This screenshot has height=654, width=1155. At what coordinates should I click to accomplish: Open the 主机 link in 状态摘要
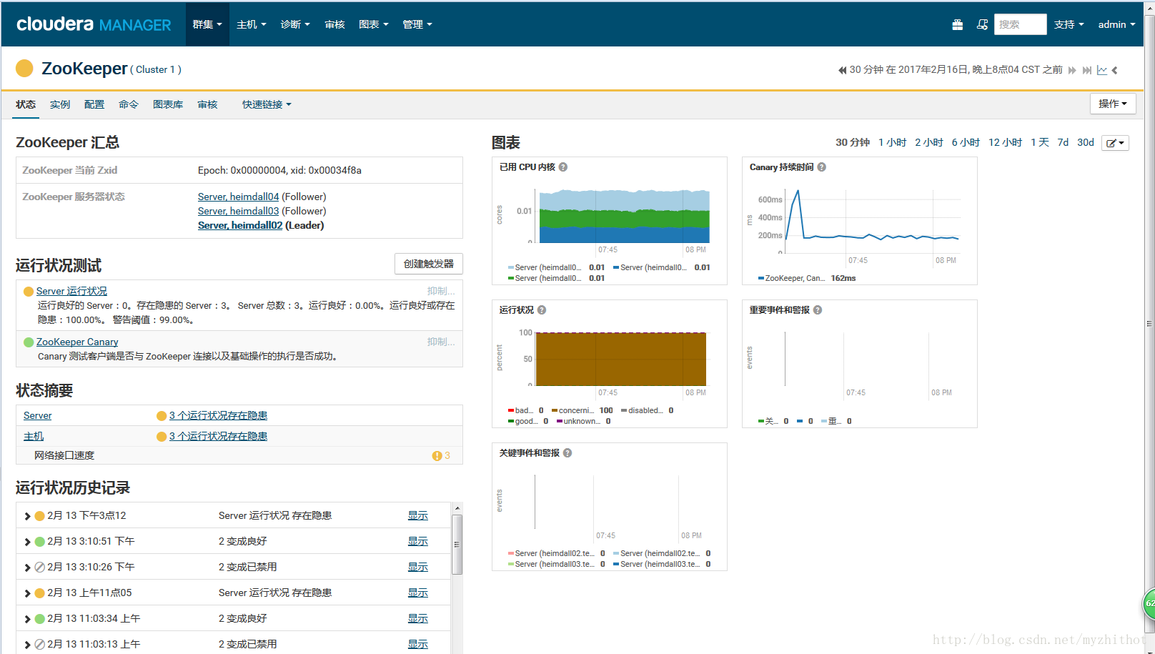pos(34,437)
